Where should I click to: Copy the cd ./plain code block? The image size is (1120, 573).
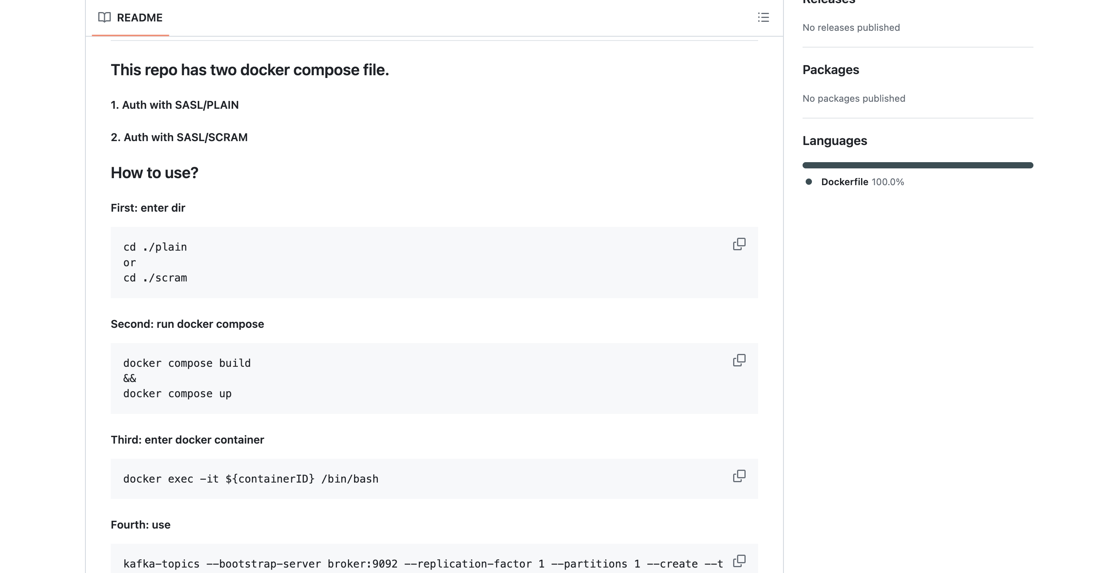739,244
